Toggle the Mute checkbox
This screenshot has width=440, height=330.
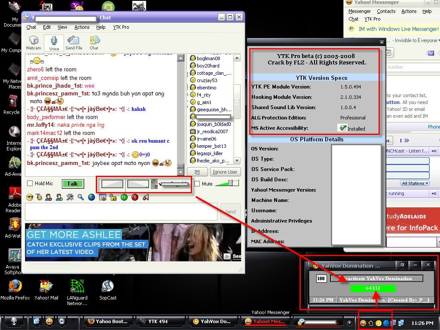[x=197, y=184]
